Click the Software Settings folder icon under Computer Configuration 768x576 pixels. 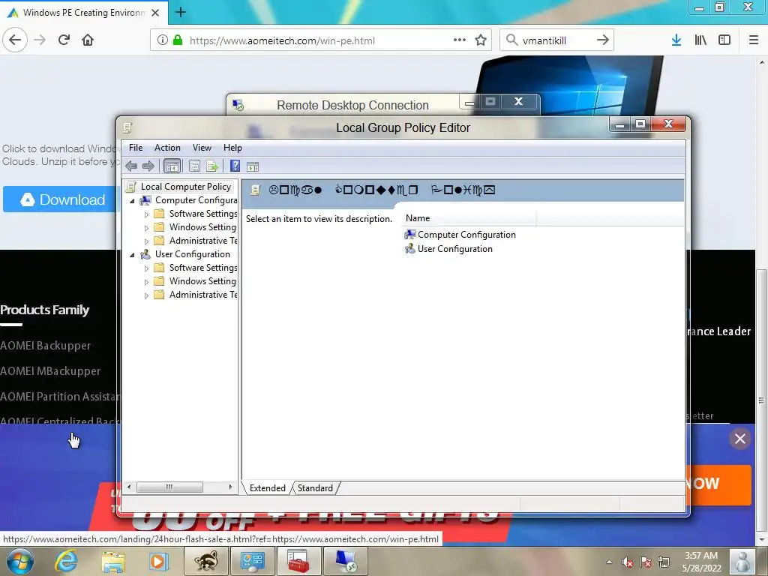point(159,214)
